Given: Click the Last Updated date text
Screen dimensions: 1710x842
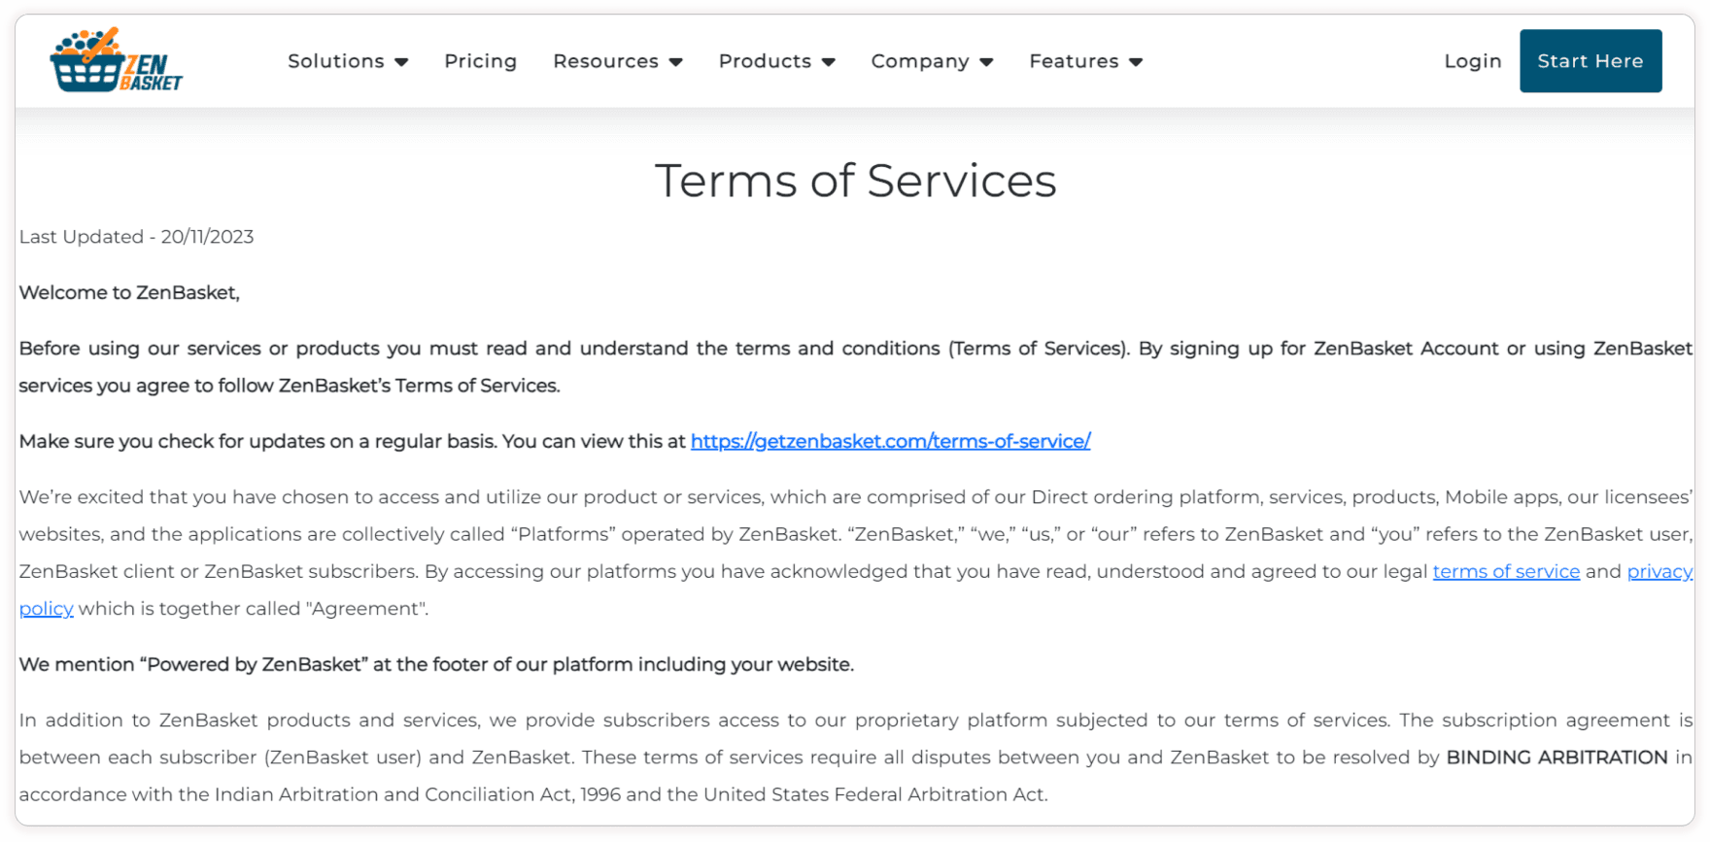Looking at the screenshot, I should [x=136, y=237].
